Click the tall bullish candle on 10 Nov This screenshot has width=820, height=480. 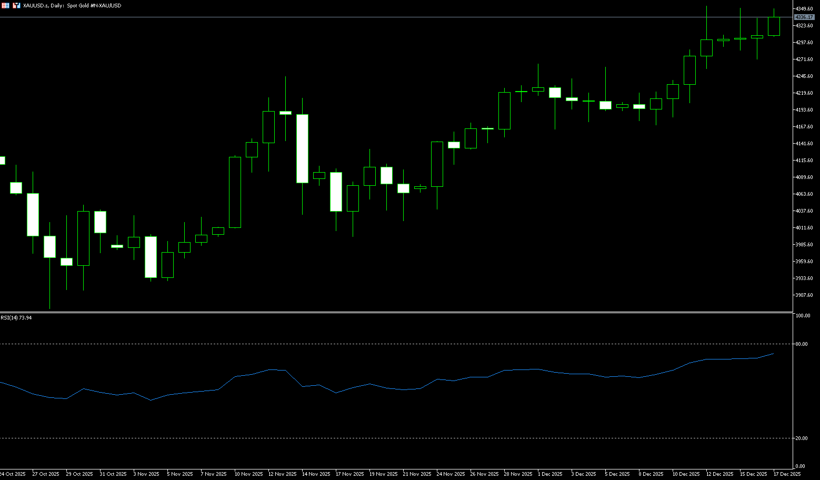(x=235, y=192)
